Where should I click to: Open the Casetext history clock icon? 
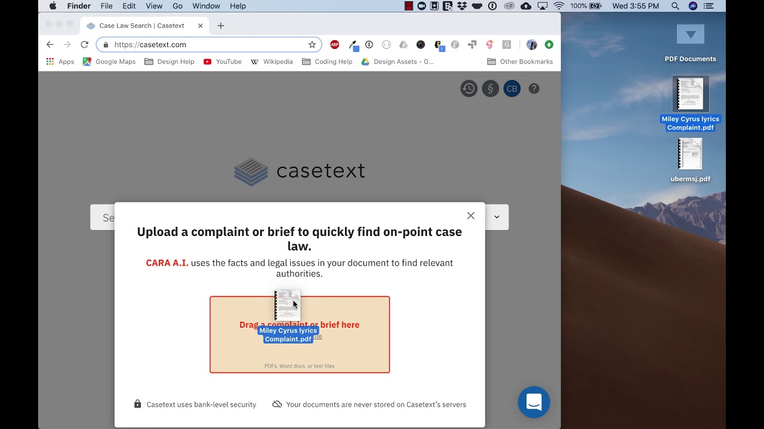point(469,89)
